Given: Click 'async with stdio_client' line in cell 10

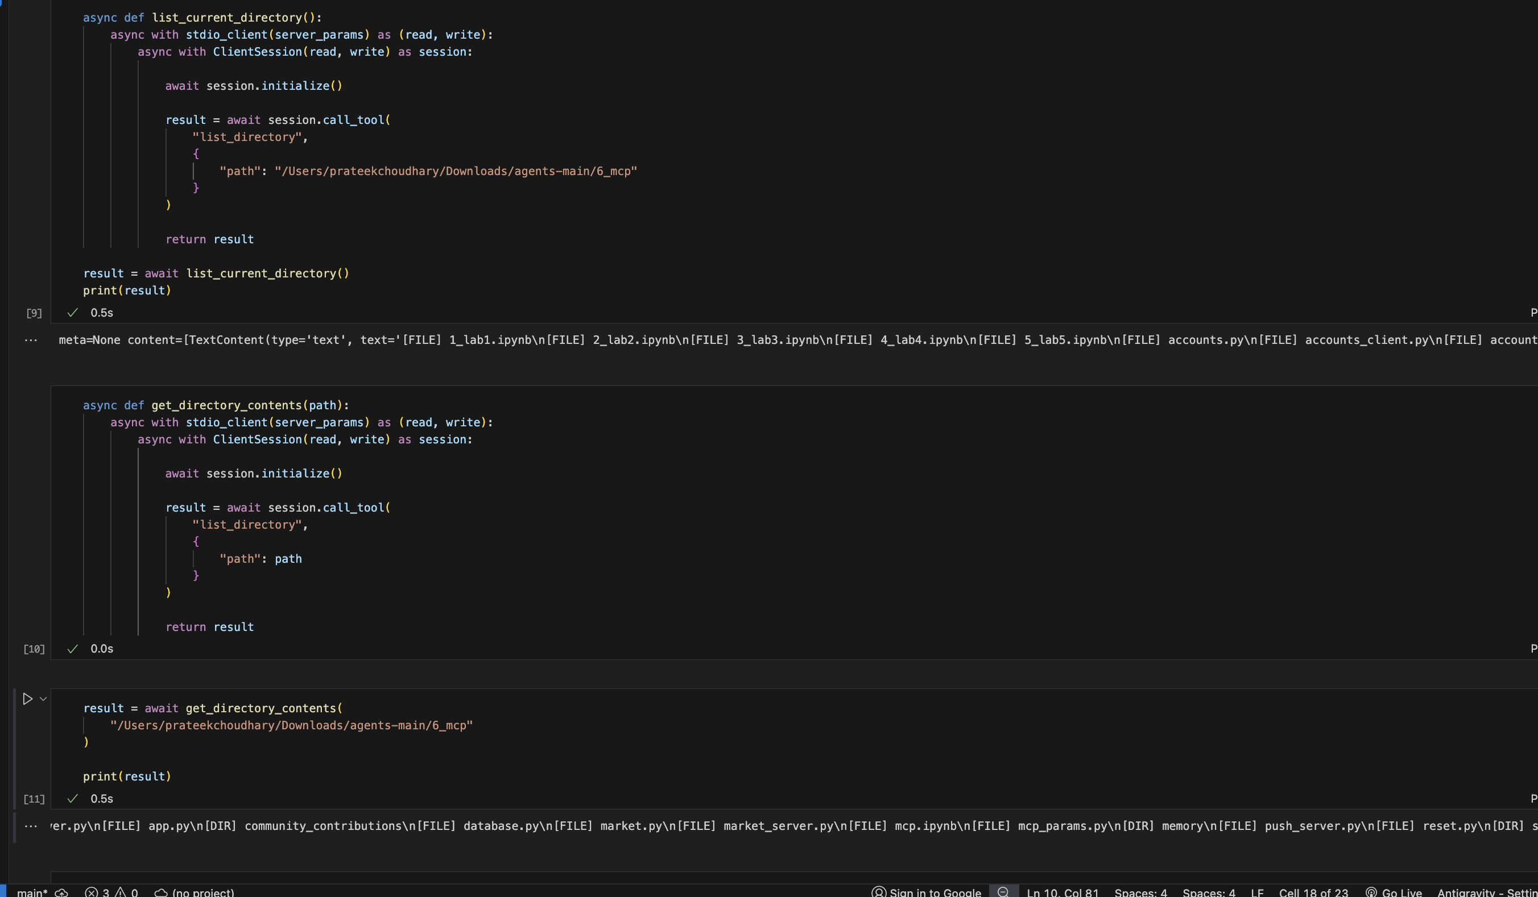Looking at the screenshot, I should coord(301,422).
